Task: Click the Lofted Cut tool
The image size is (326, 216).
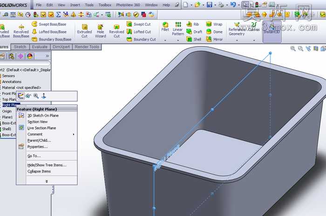Action: (x=139, y=32)
